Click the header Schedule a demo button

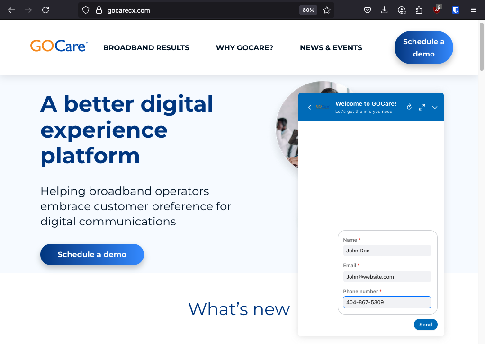pyautogui.click(x=424, y=47)
